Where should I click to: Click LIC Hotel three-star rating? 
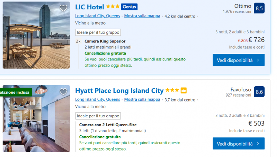113,7
